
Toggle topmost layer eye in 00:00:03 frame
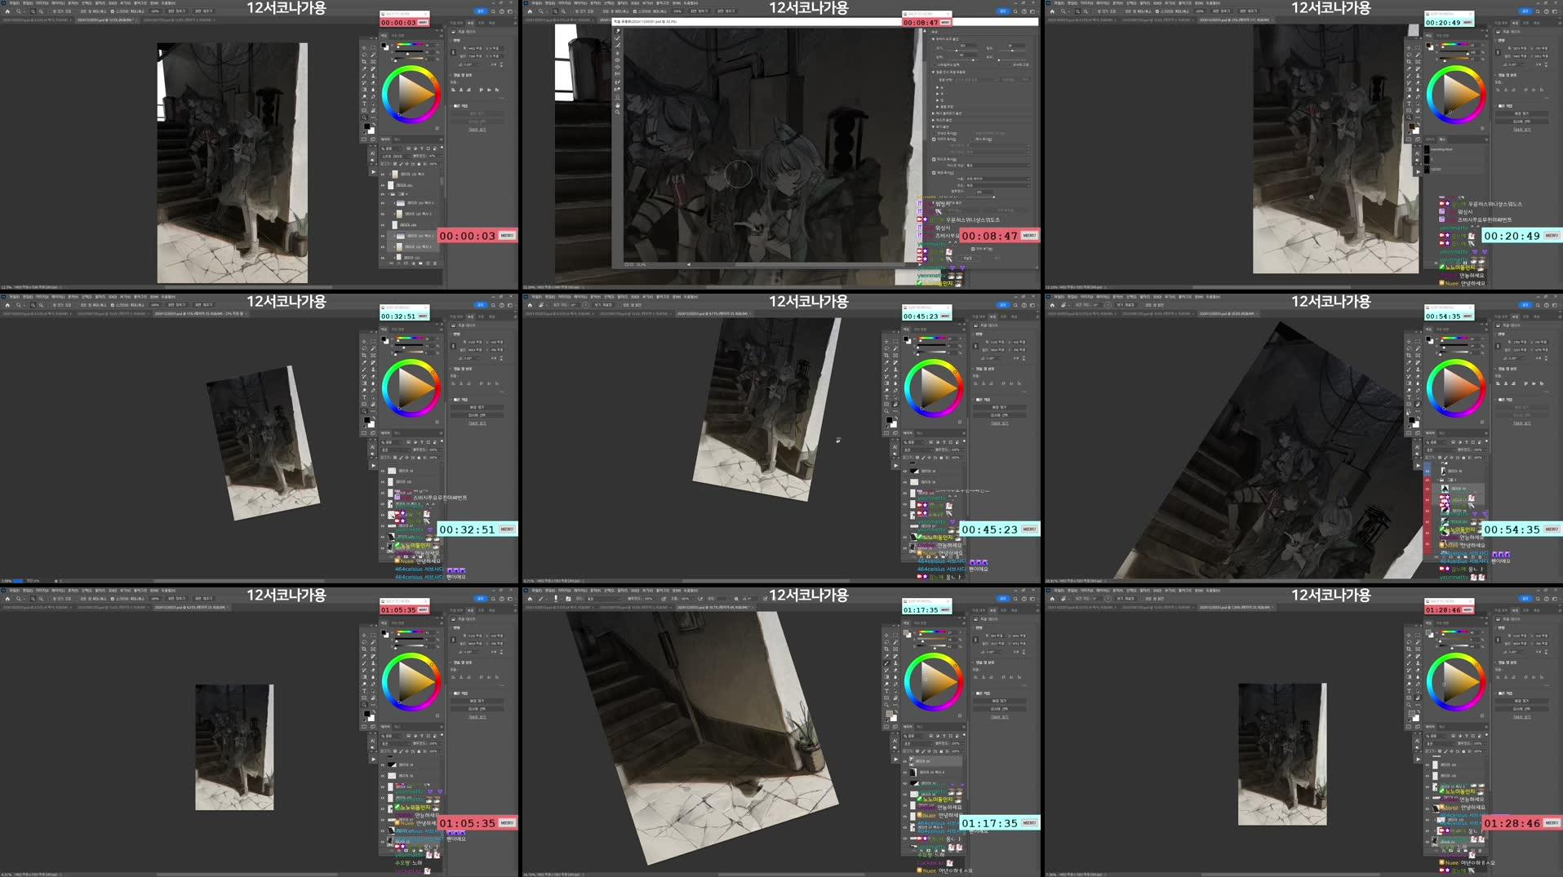[x=383, y=175]
